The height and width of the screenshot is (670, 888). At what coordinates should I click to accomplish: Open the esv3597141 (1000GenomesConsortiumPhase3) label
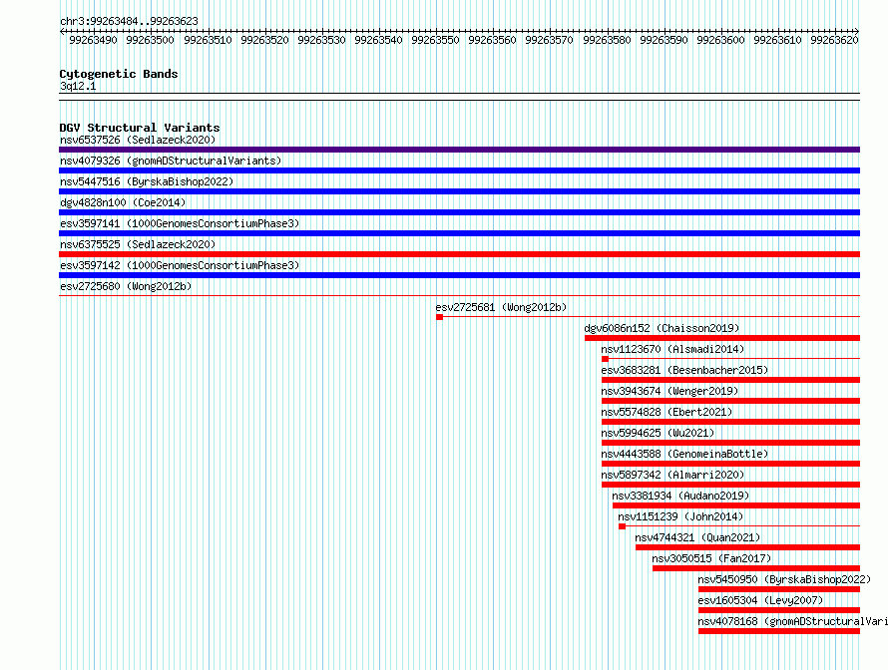point(180,223)
